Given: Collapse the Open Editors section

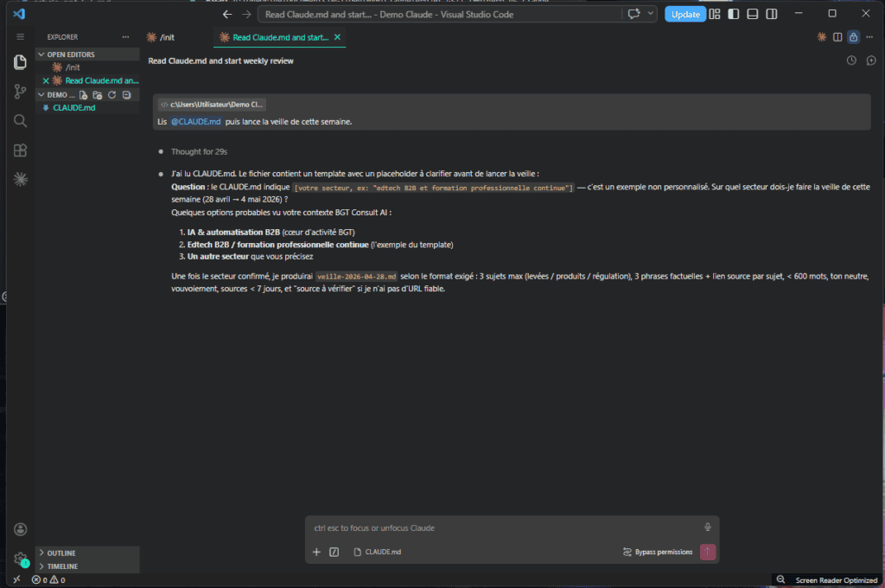Looking at the screenshot, I should coord(41,54).
